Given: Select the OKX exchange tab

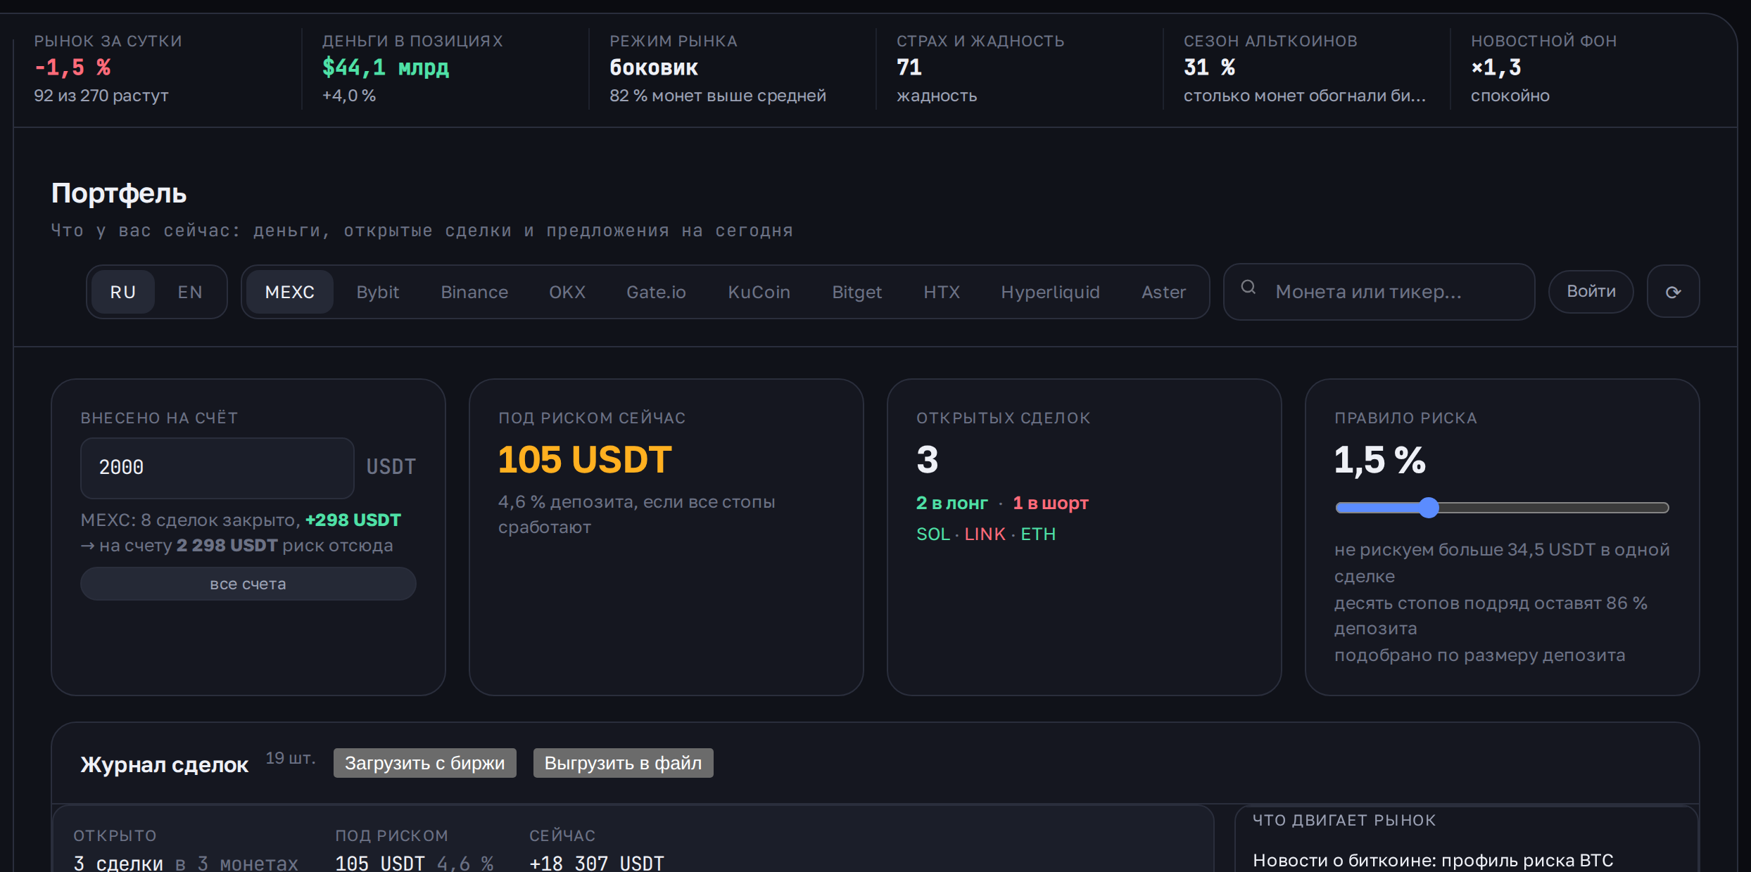Looking at the screenshot, I should [567, 292].
